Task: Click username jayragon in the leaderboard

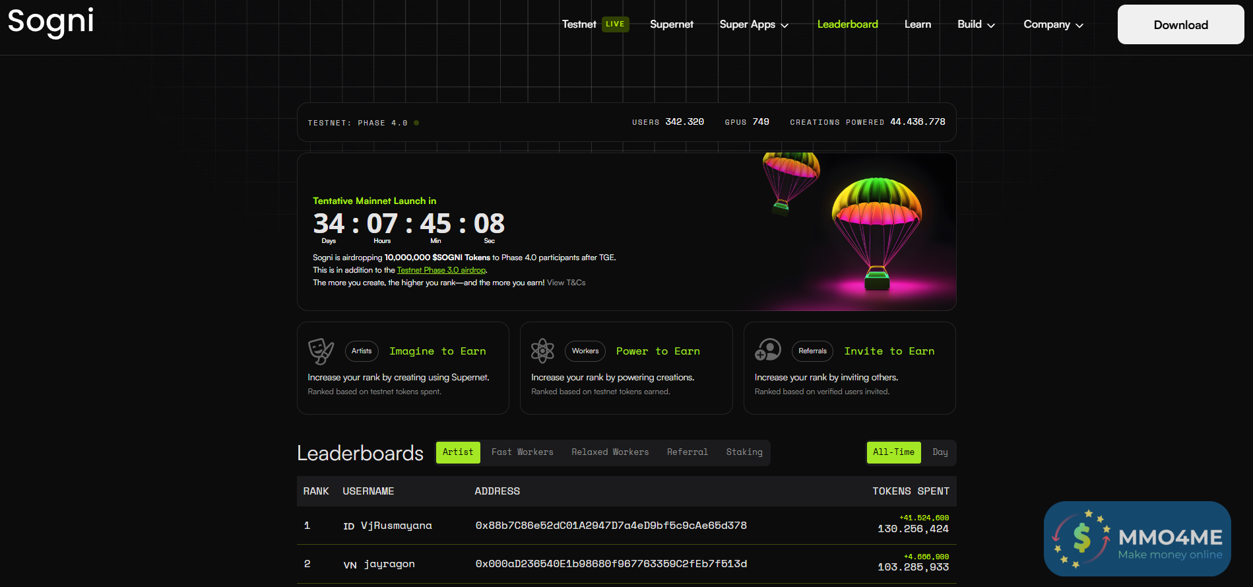Action: 389,565
